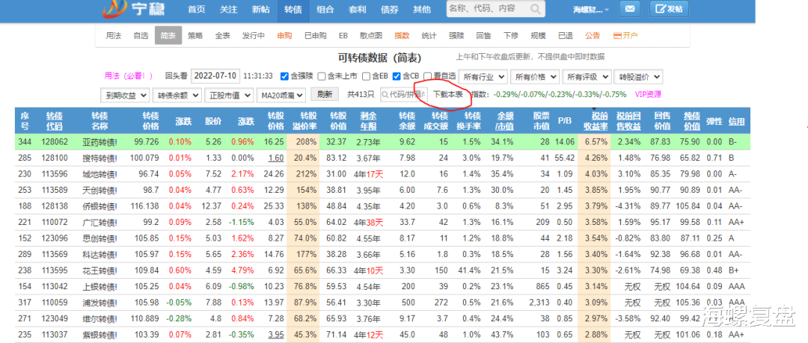Expand the 到期收益 dropdown
The image size is (808, 343).
pyautogui.click(x=125, y=95)
